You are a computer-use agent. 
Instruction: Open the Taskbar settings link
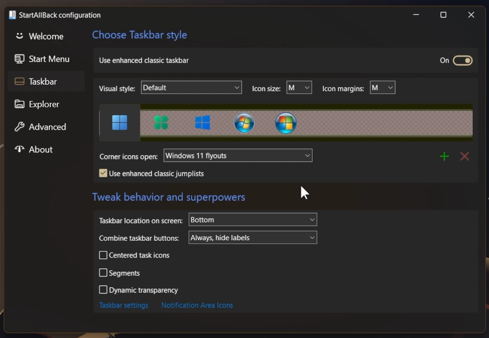(x=123, y=305)
